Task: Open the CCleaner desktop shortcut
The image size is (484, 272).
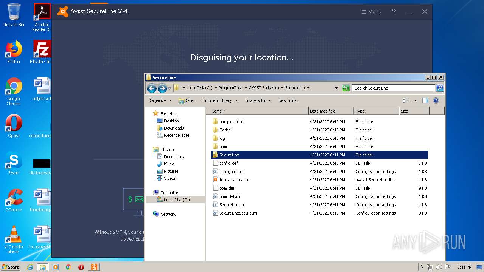Action: [14, 200]
